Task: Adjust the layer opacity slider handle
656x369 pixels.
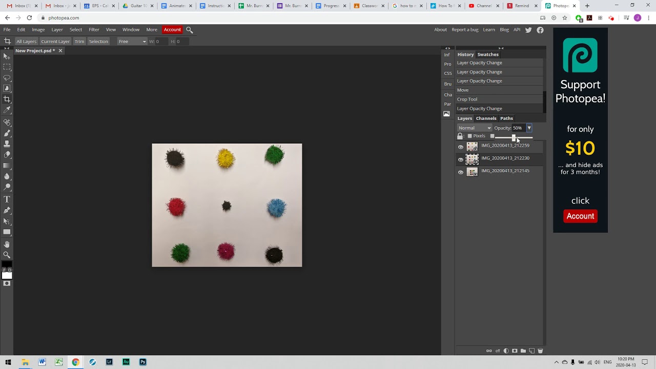Action: coord(514,137)
